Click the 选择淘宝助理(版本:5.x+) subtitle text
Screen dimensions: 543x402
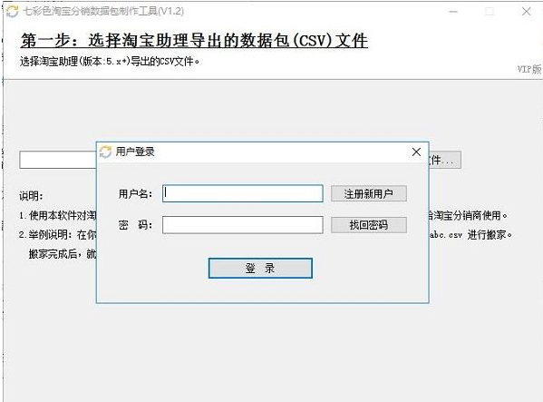(x=110, y=62)
